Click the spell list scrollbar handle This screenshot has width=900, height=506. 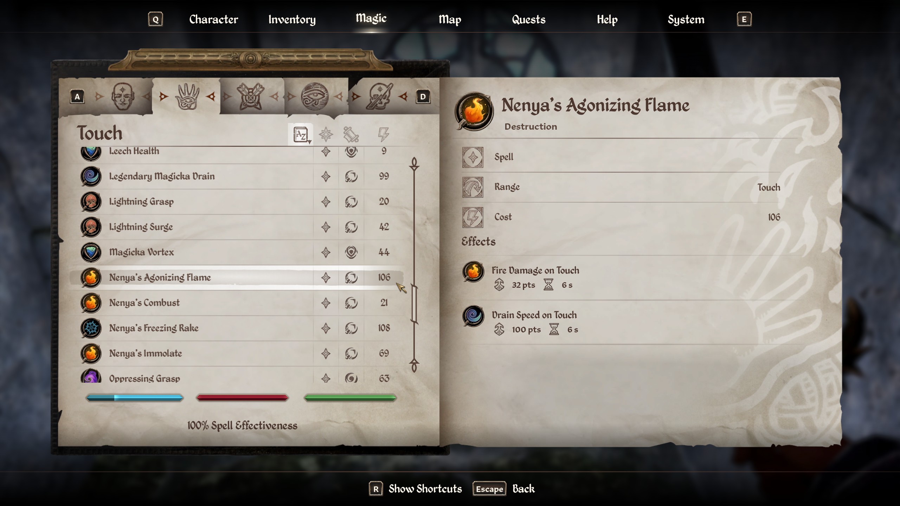(x=414, y=304)
